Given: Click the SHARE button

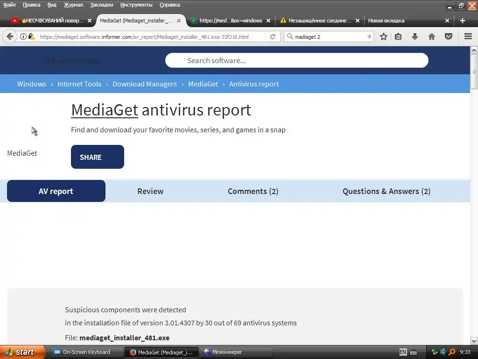Looking at the screenshot, I should tap(98, 157).
